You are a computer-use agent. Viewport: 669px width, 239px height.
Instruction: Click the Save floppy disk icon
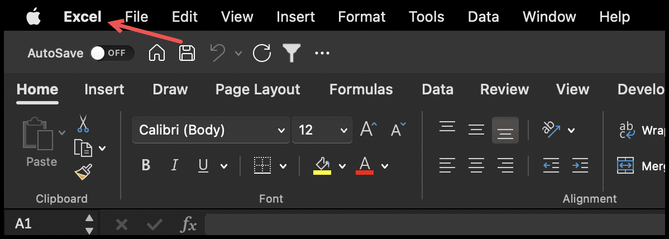187,54
